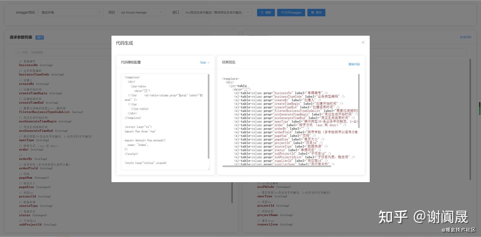Click the magnifier icon in the search field
Viewport: 481px width, 237px height.
point(18,52)
